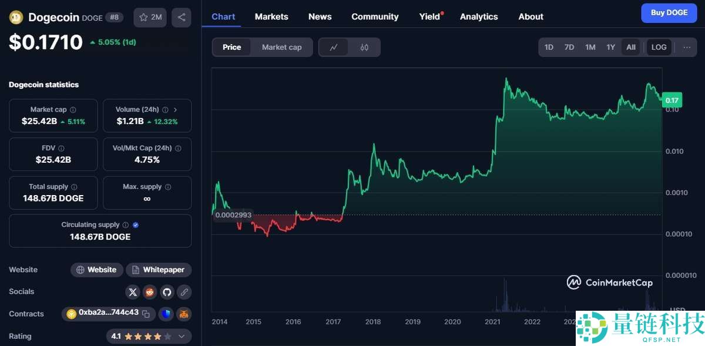705x346 pixels.
Task: Add Dogecoin to watchlist with star button
Action: [150, 17]
